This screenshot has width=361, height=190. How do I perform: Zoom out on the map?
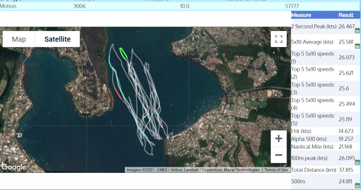[x=278, y=155]
